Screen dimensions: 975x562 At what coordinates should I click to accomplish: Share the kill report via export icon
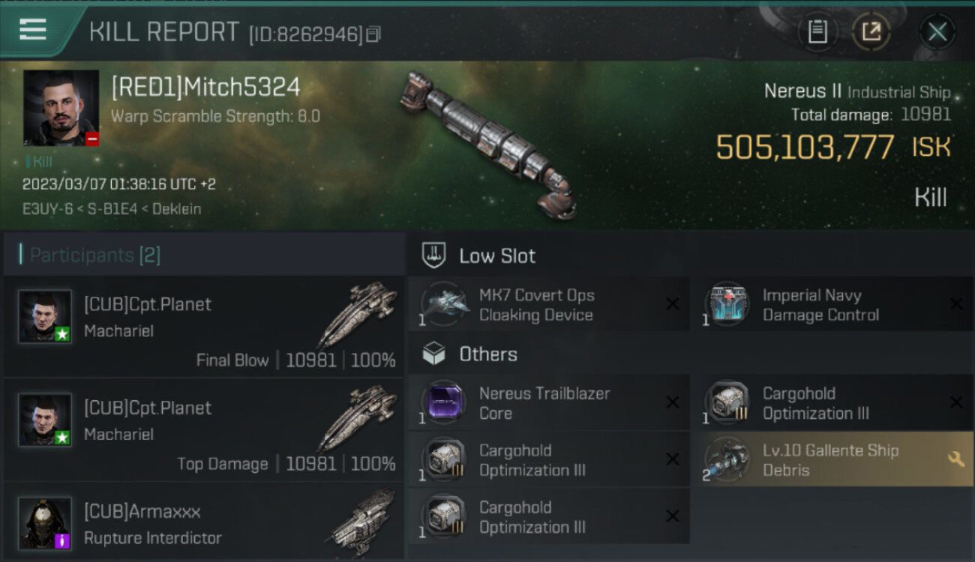tap(871, 31)
